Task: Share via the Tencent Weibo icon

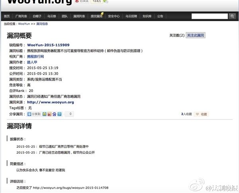Action: 59,114
